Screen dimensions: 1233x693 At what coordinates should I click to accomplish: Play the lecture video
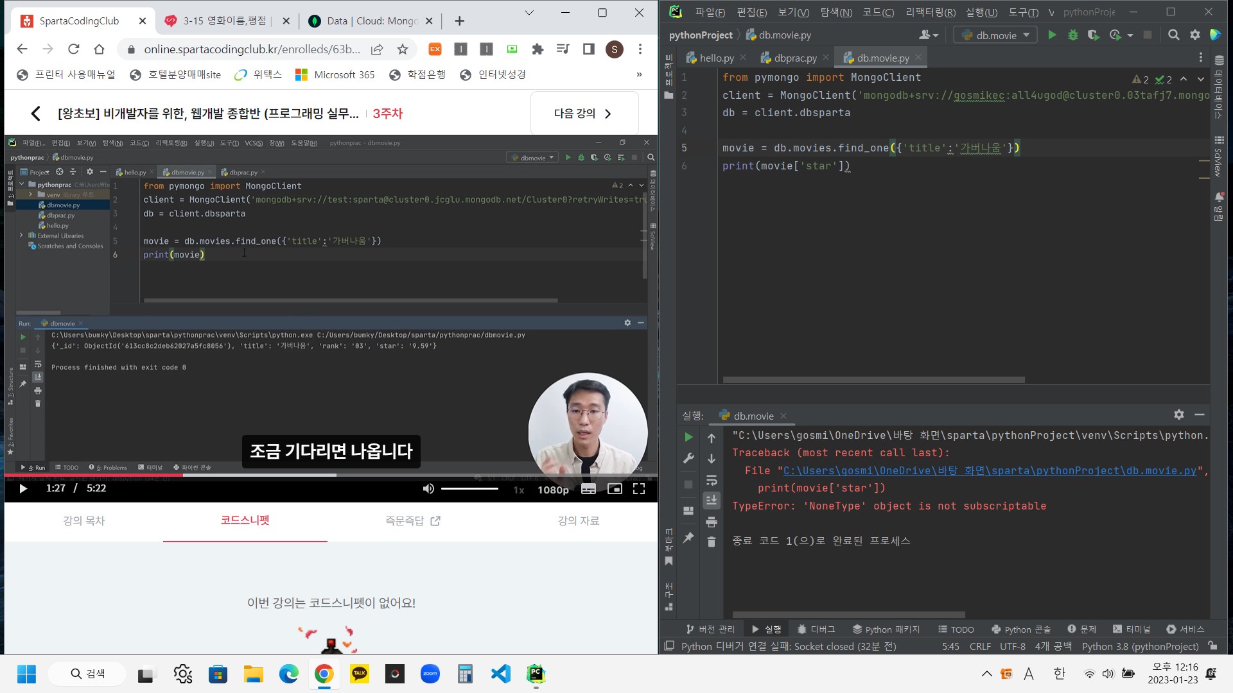tap(23, 489)
